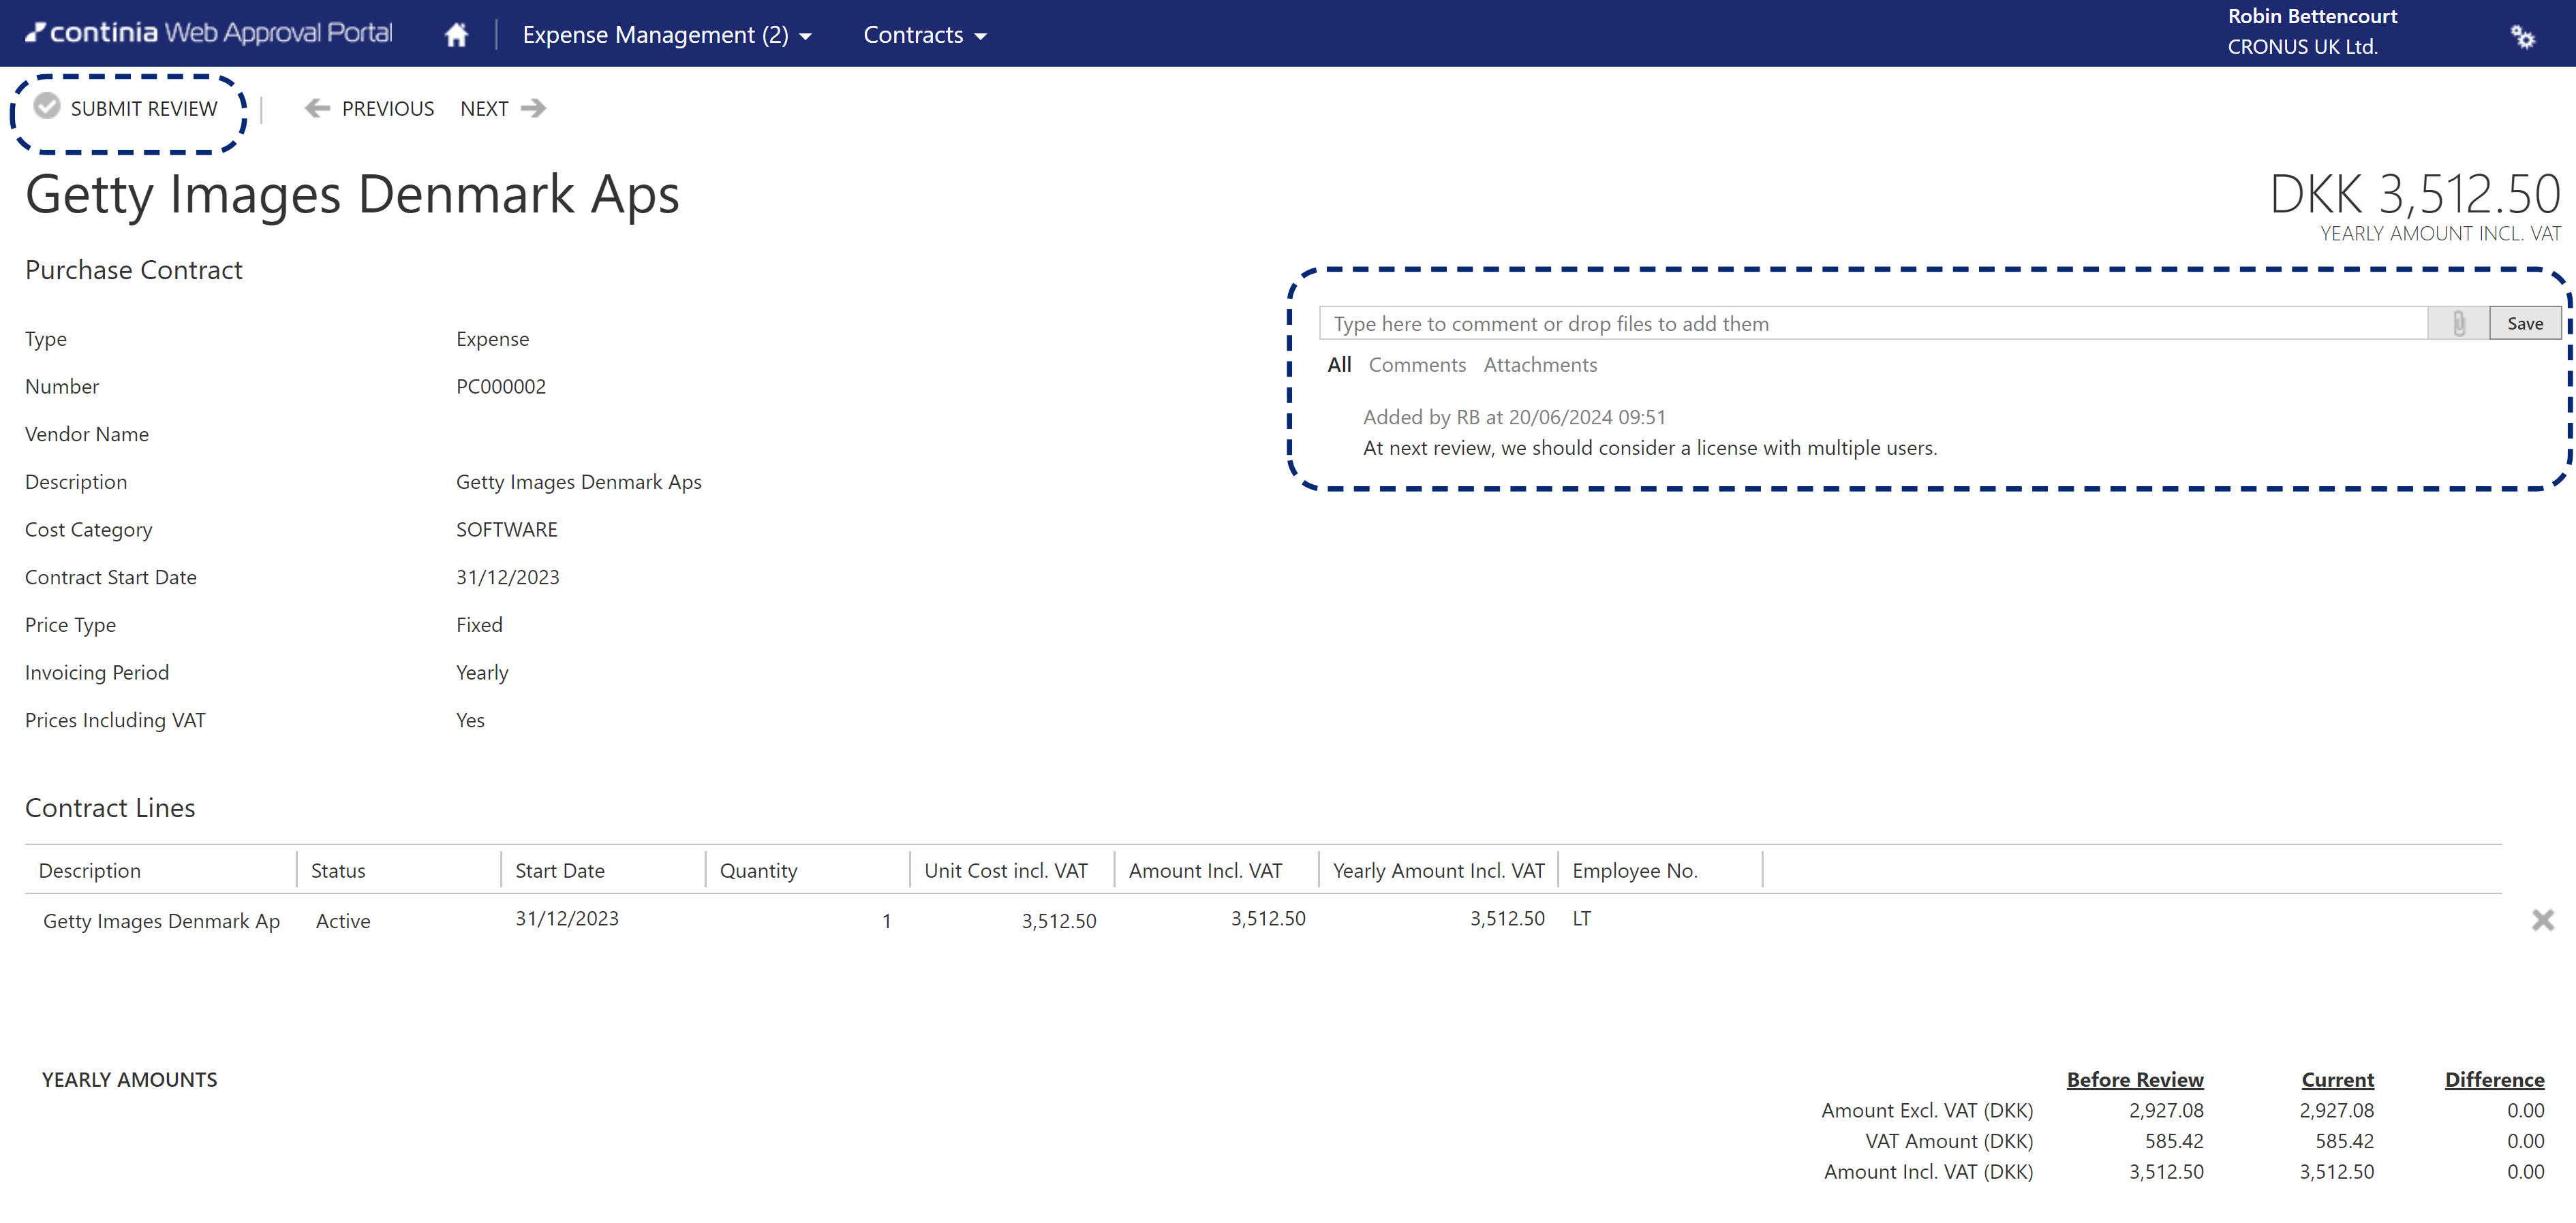Select the Comments tab in activity panel
The image size is (2576, 1223).
[1416, 364]
